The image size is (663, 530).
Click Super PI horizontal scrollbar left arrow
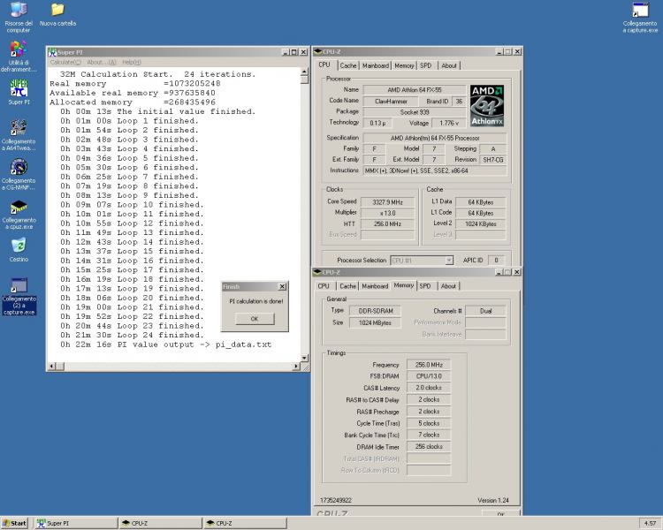pyautogui.click(x=51, y=366)
